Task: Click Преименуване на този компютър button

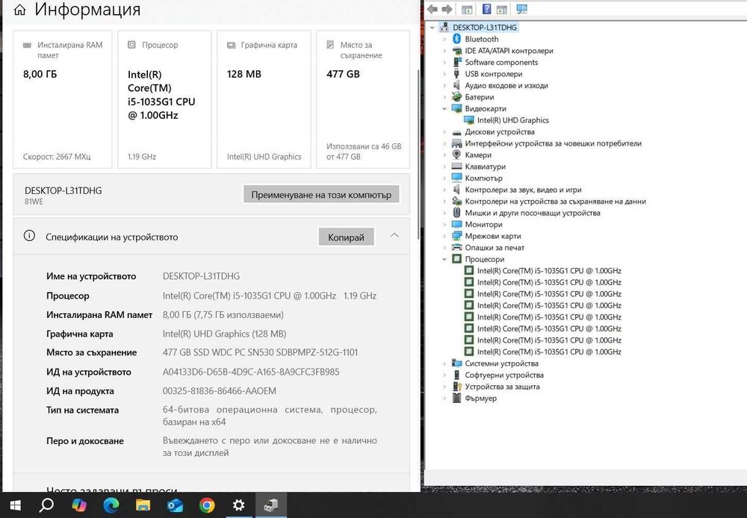Action: [x=321, y=195]
